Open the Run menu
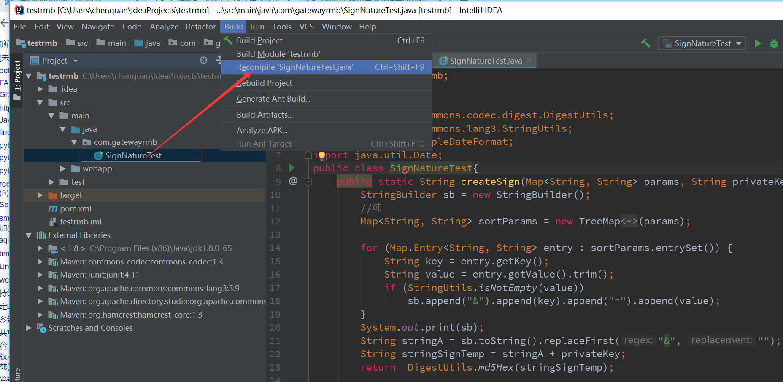 257,26
